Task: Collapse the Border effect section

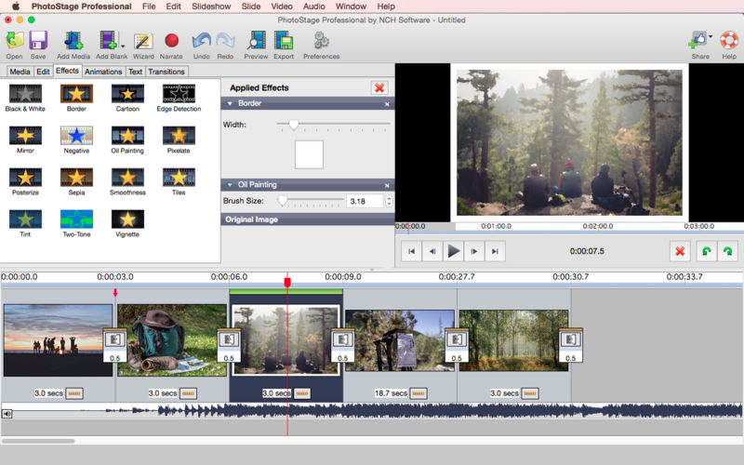Action: (x=230, y=103)
